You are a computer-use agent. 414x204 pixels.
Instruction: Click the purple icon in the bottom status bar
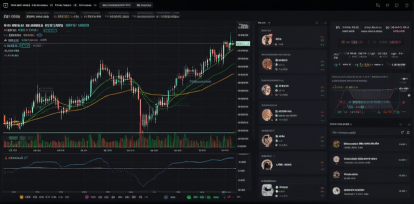(87, 197)
